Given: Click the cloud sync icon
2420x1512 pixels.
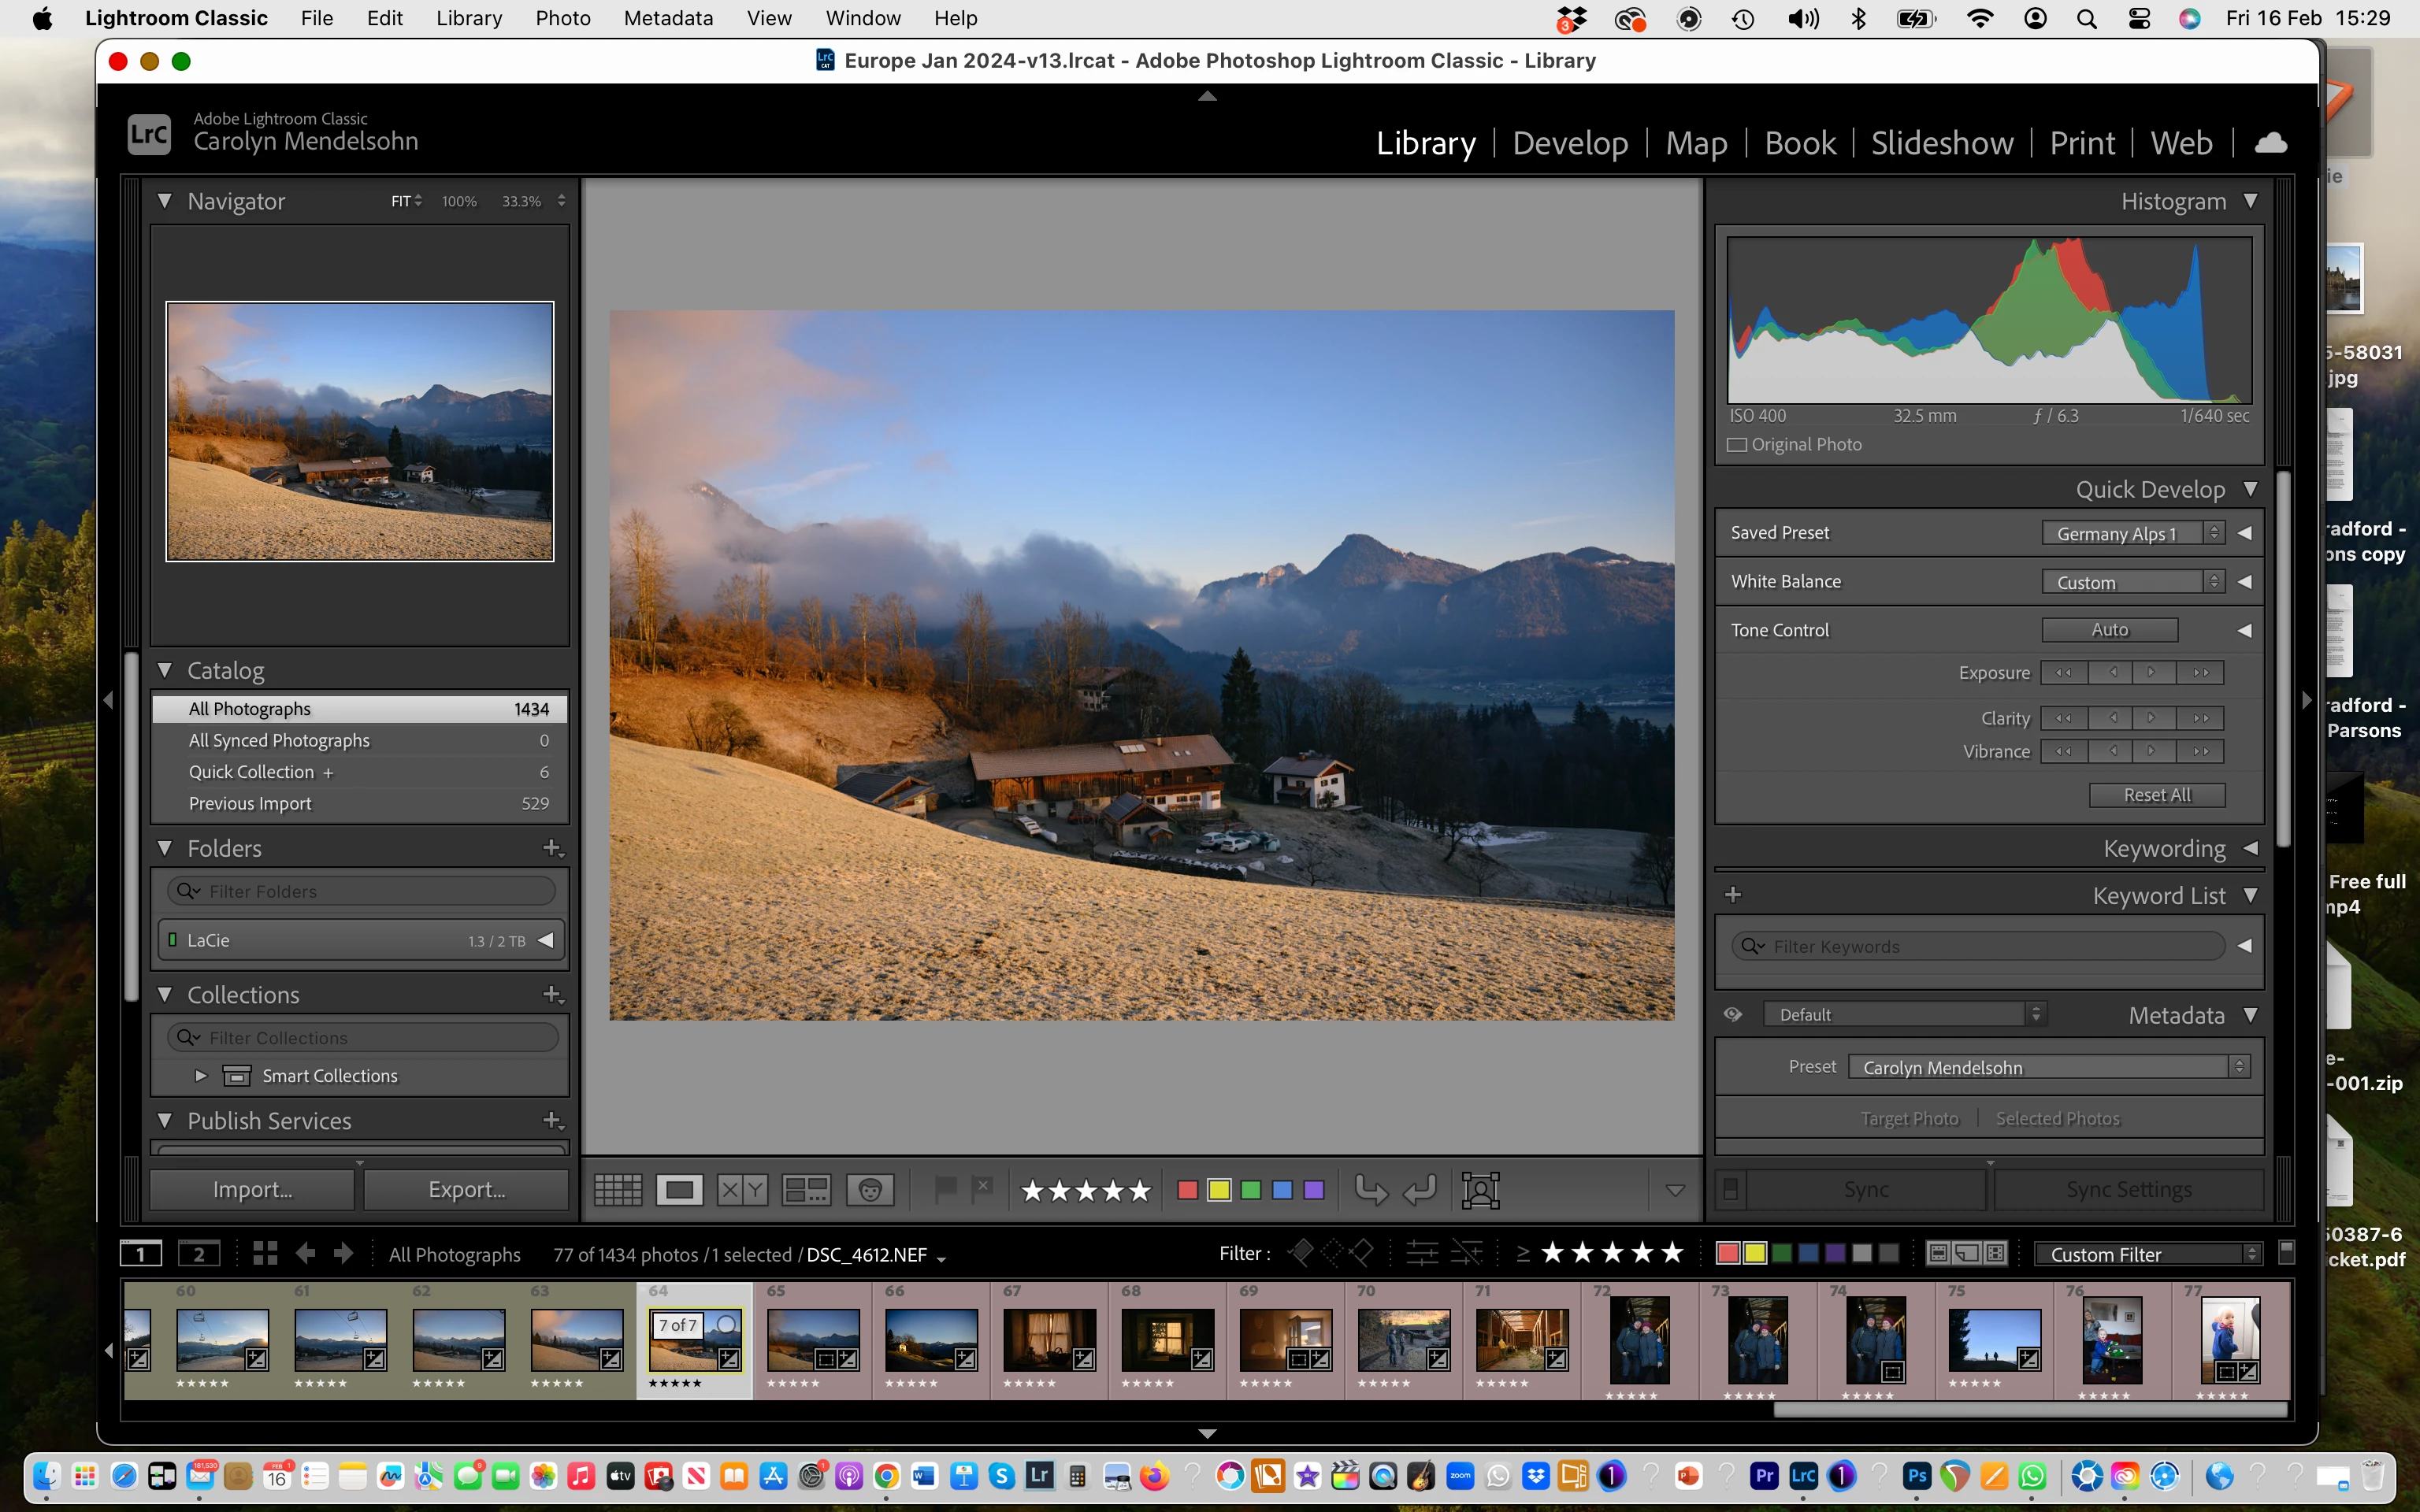Looking at the screenshot, I should point(2270,143).
